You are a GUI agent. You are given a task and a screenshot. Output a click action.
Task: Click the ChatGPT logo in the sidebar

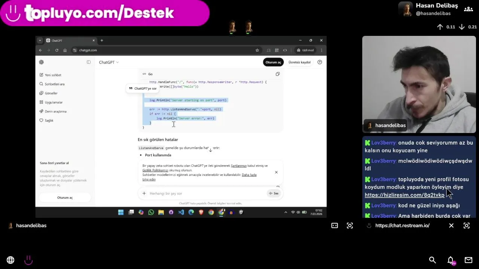[42, 62]
